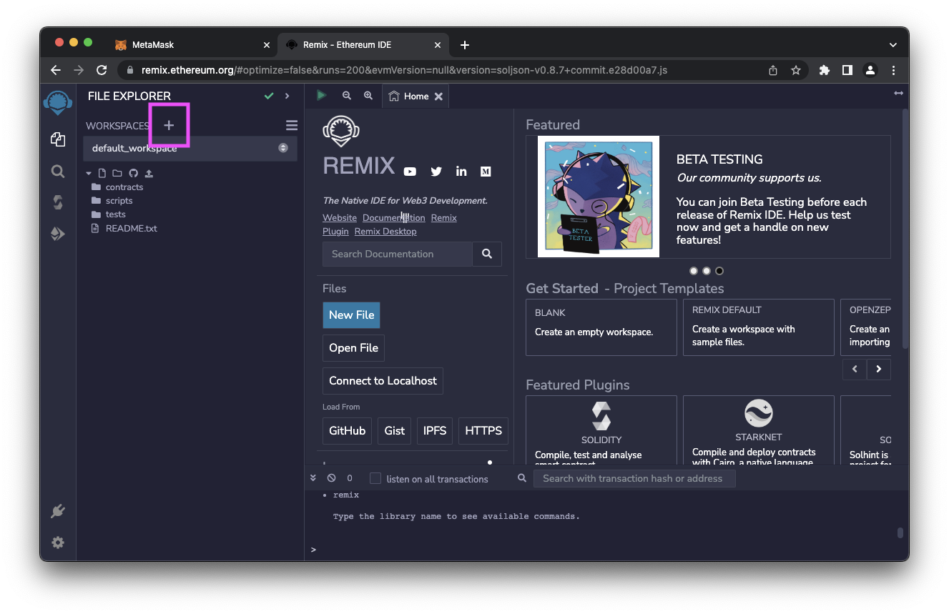Toggle the Chrome side panel icon
Screen dimensions: 949x614
[847, 70]
